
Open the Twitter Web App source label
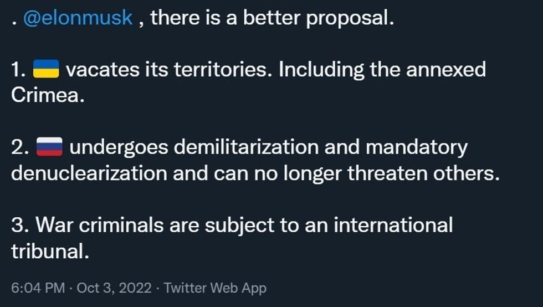(x=215, y=288)
